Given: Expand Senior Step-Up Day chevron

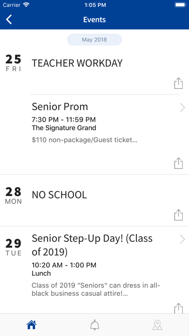Looking at the screenshot, I should 182,239.
